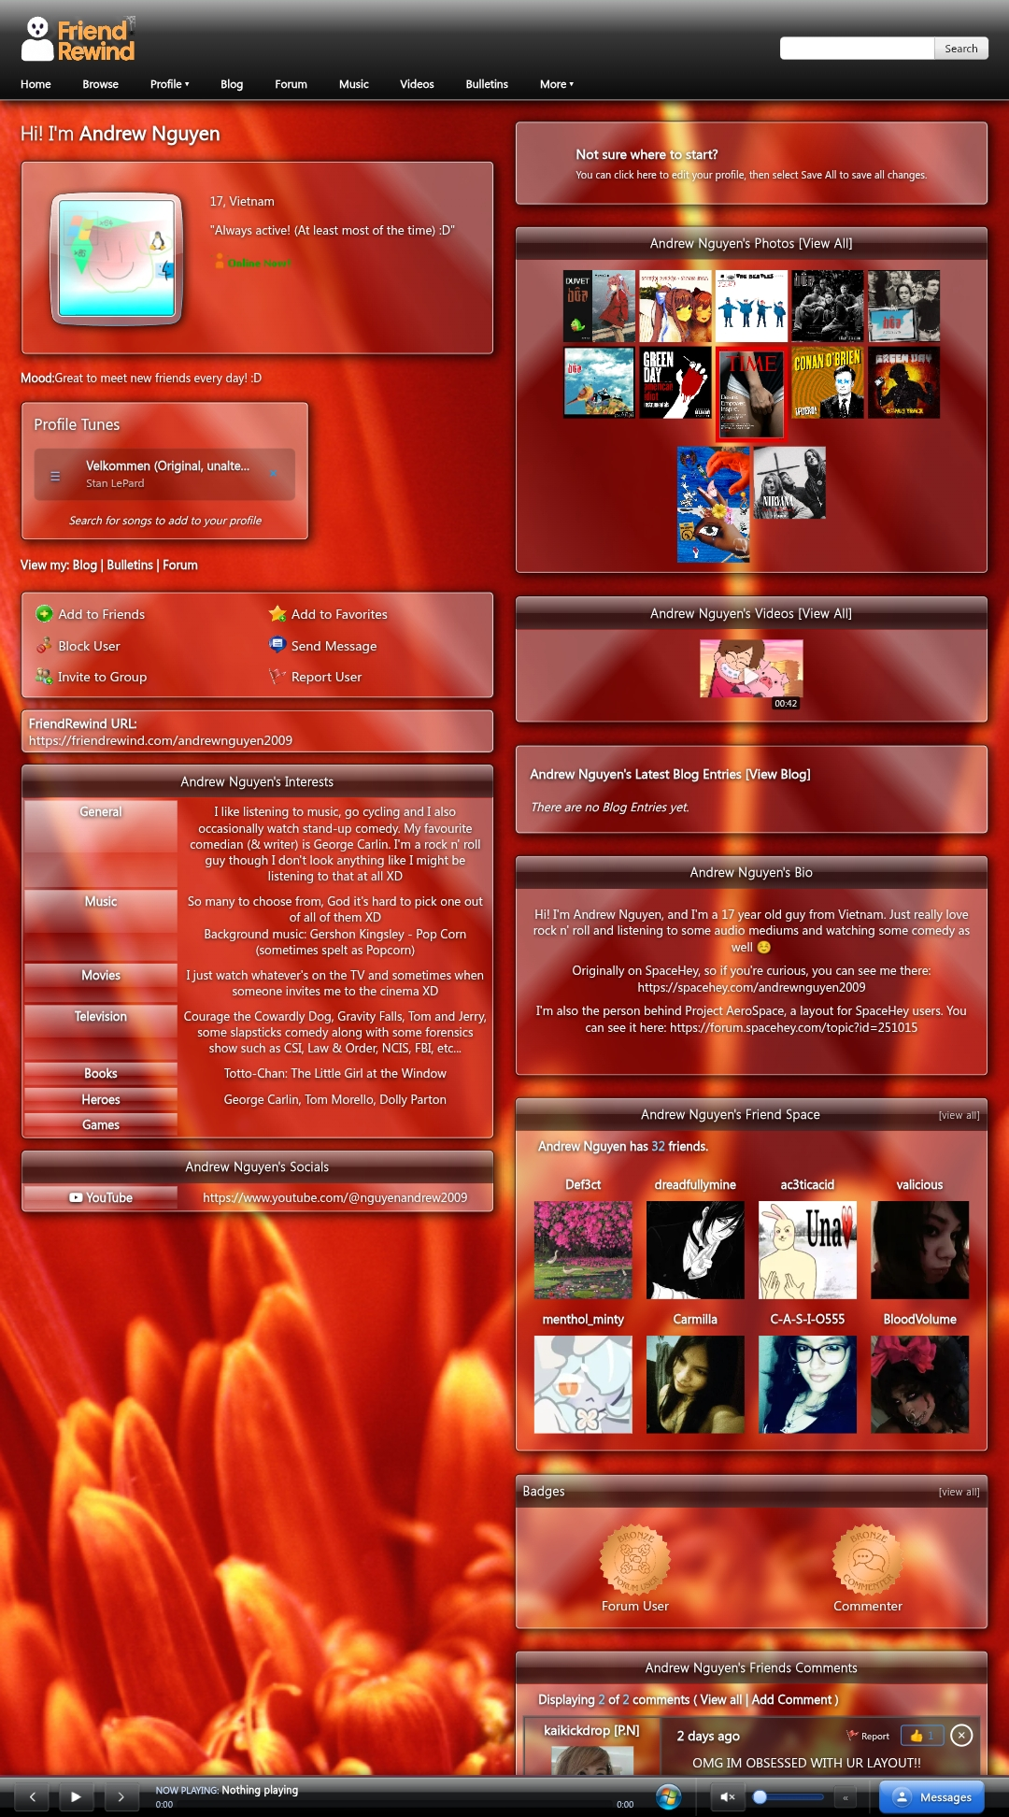This screenshot has width=1009, height=1817.
Task: Open the Green Day American Idiot photo
Action: (x=675, y=382)
